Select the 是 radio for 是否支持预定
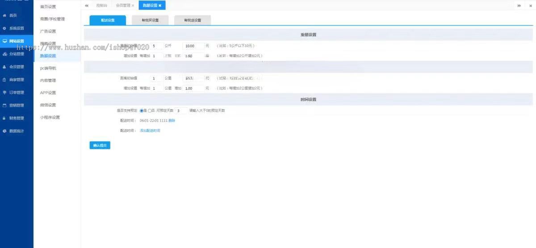Viewport: 536px width, 248px height. [142, 110]
